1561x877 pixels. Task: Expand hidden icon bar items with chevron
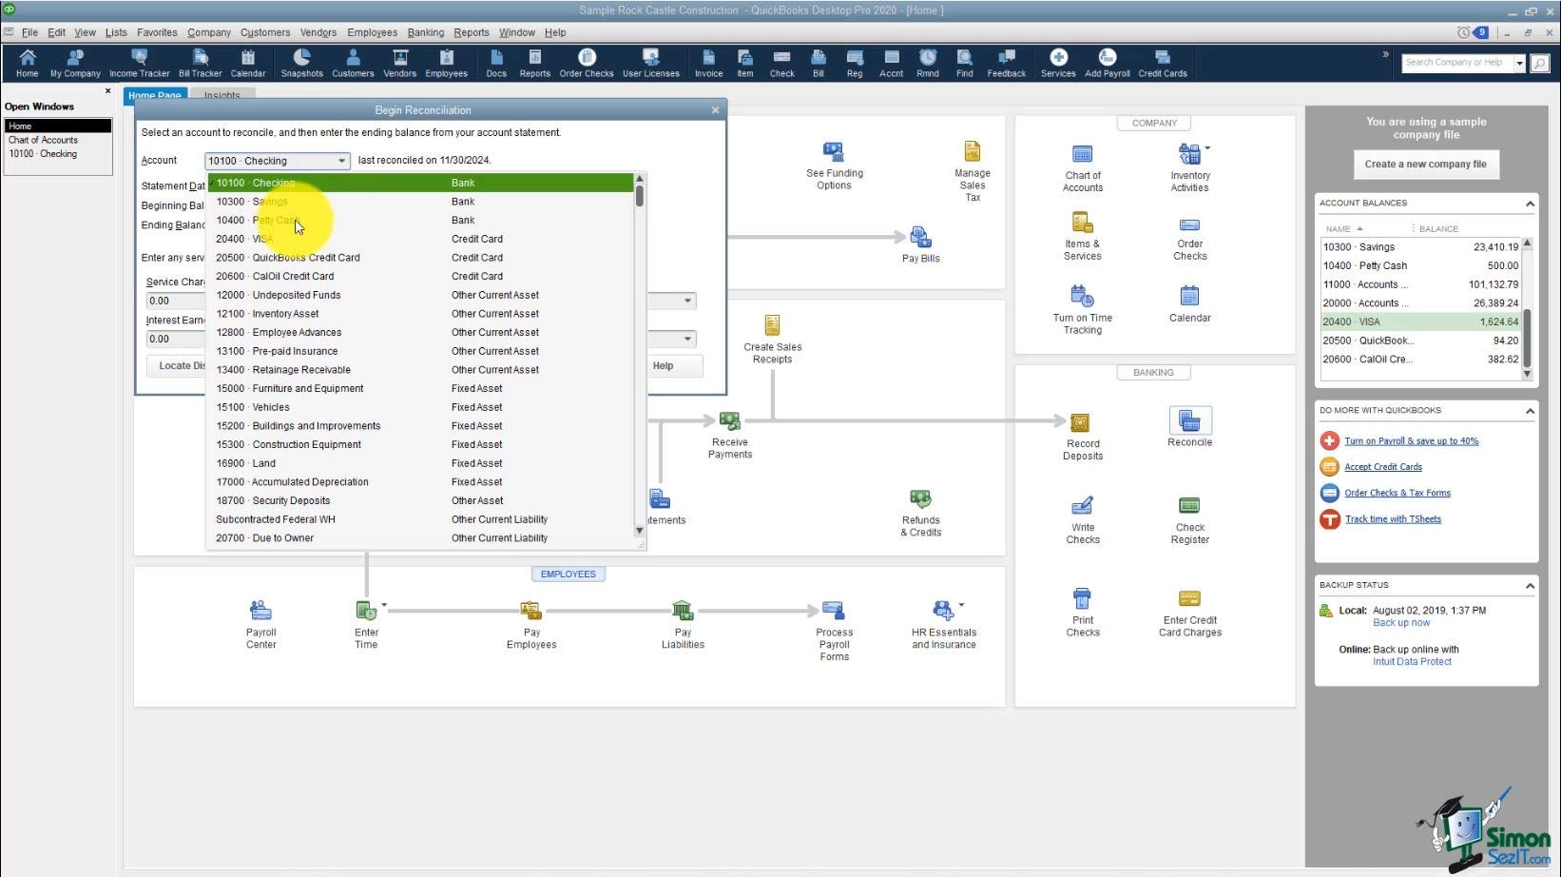tap(1385, 55)
